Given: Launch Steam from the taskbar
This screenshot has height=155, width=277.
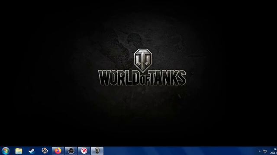Looking at the screenshot, I should [x=32, y=151].
